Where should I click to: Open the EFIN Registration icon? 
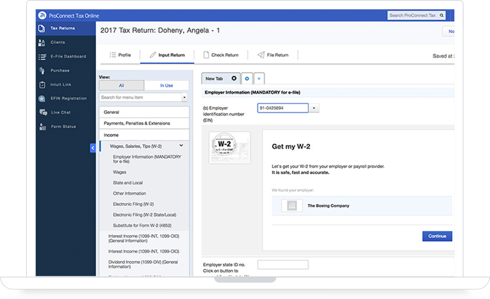pos(42,98)
